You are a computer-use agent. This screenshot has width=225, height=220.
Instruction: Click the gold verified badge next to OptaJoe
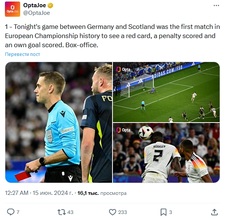pyautogui.click(x=50, y=6)
